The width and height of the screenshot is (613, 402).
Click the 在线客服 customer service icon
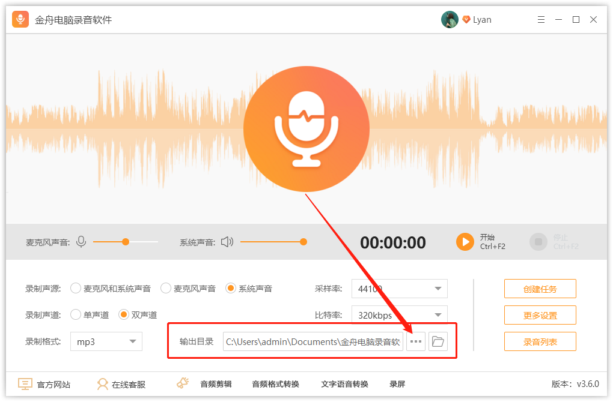pos(103,384)
